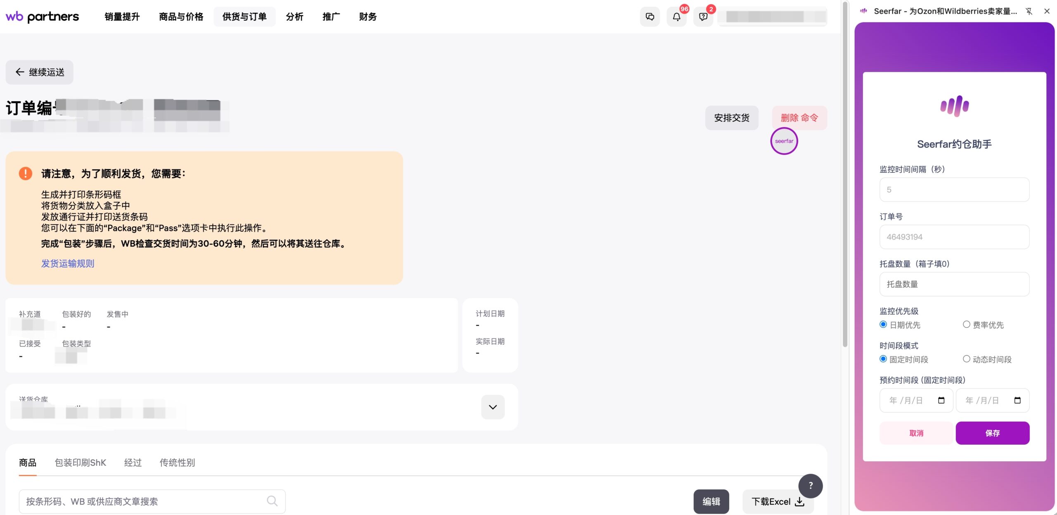Open the 供货与订单 menu
This screenshot has height=515, width=1057.
click(x=244, y=17)
